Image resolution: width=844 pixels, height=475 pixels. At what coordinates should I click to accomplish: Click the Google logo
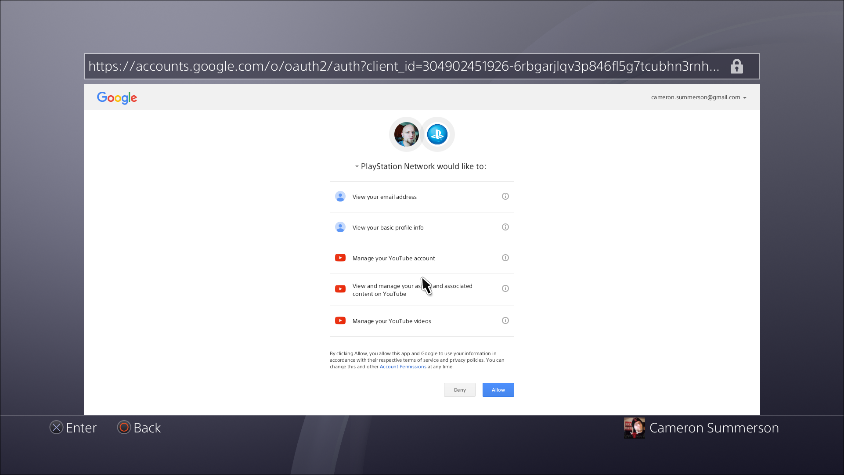(116, 98)
